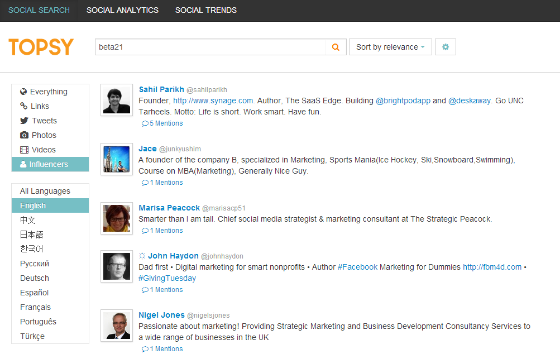Image resolution: width=560 pixels, height=354 pixels.
Task: View Sahil Parikh's 5 Mentions
Action: pyautogui.click(x=162, y=123)
